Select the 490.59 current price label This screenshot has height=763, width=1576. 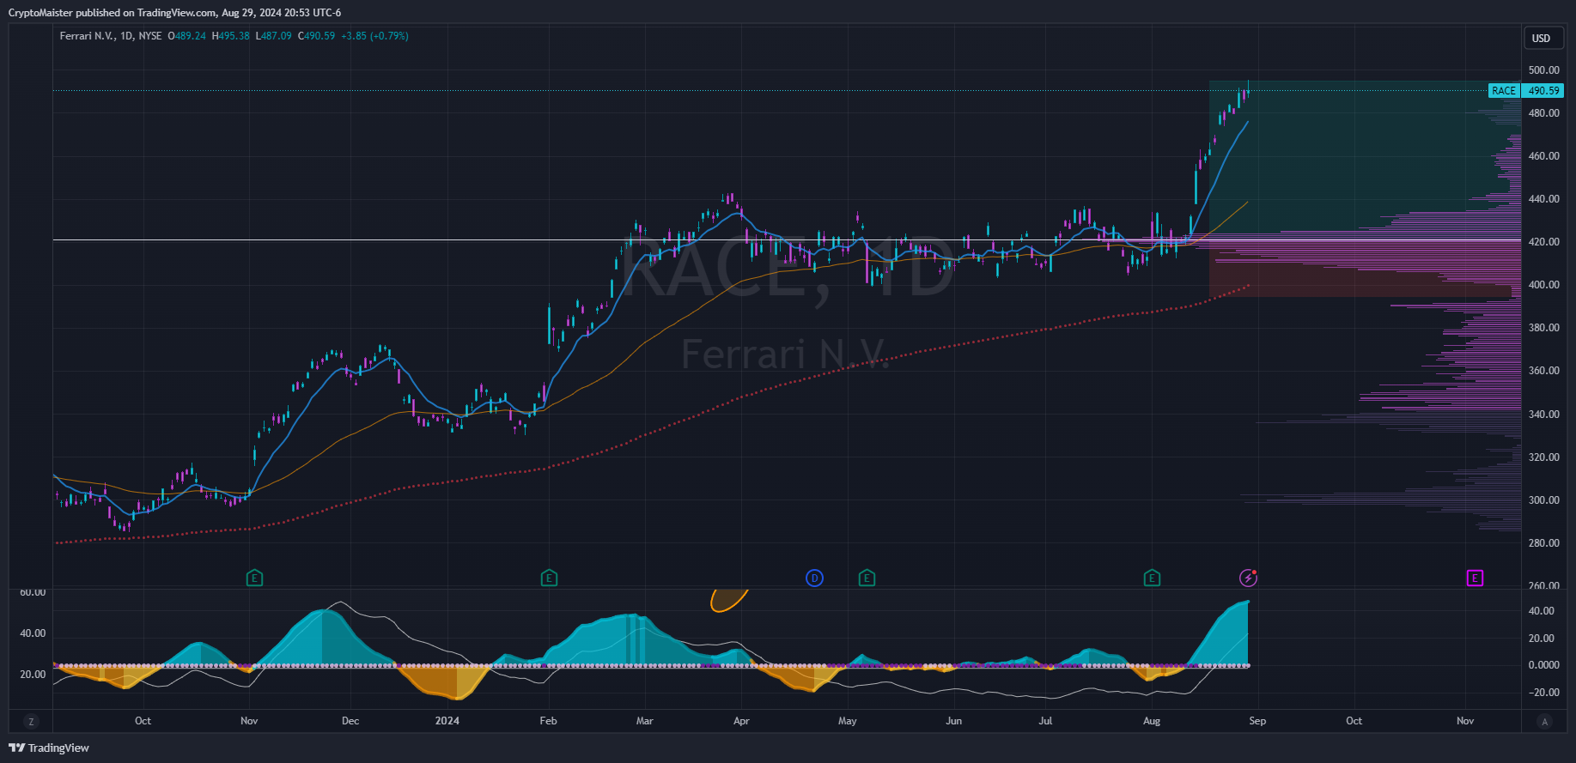pos(1543,91)
